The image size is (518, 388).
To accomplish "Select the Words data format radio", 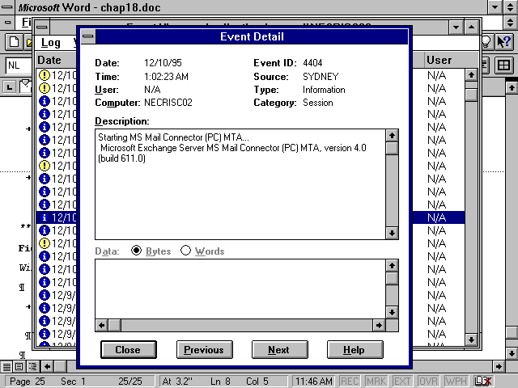I will (185, 251).
